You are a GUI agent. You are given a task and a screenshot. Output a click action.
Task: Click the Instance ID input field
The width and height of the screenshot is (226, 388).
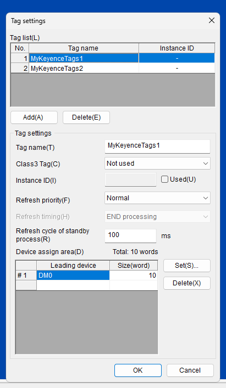click(x=130, y=179)
